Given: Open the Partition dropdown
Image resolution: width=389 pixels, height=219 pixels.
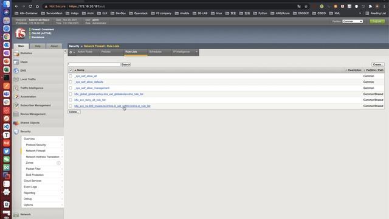Looking at the screenshot, I should [353, 21].
